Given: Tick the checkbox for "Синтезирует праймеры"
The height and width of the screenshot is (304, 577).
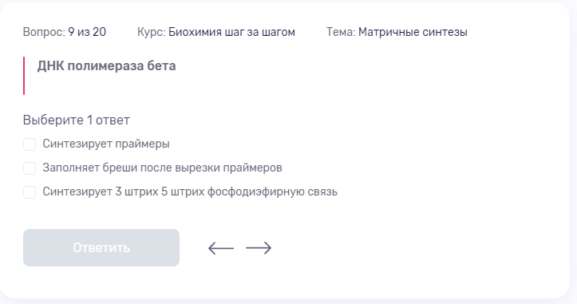Looking at the screenshot, I should click(30, 144).
